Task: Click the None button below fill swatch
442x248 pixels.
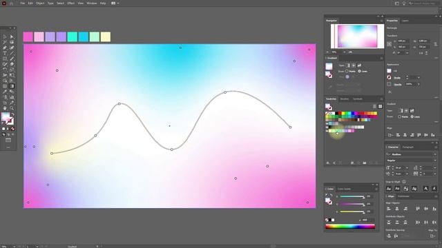Action: click(x=12, y=129)
